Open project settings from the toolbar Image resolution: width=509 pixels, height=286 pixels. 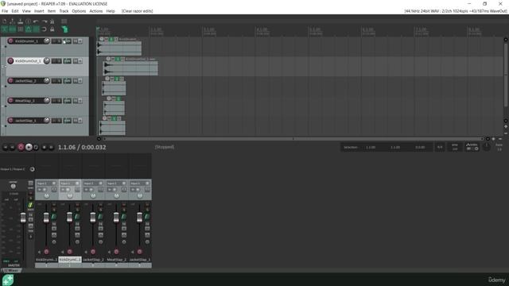[x=29, y=21]
